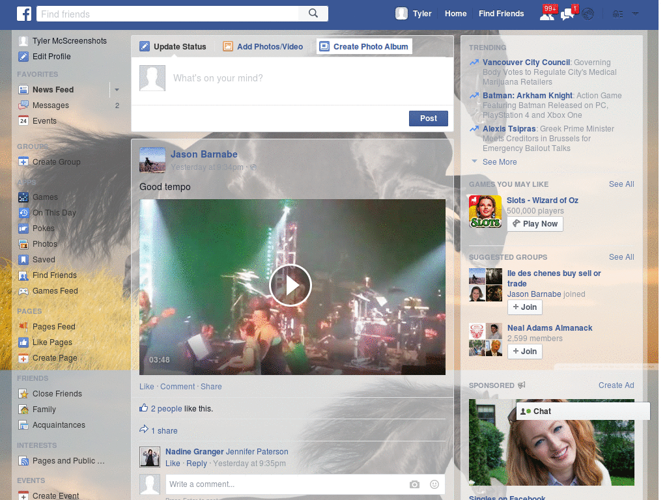Click the Create Group icon
Screen dimensions: 667x500
[x=23, y=162]
